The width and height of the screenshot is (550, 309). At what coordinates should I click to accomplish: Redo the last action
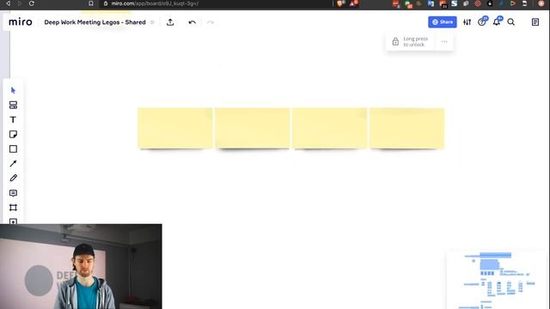[x=210, y=22]
